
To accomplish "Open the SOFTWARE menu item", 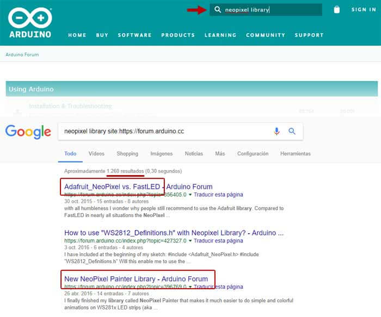I will click(134, 35).
